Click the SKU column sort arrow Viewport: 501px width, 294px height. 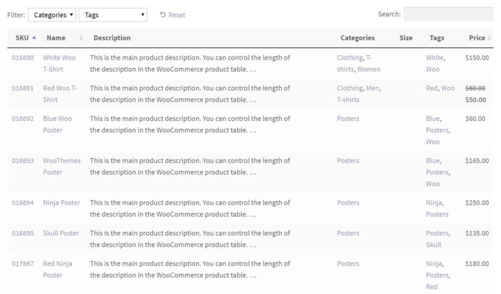point(34,38)
